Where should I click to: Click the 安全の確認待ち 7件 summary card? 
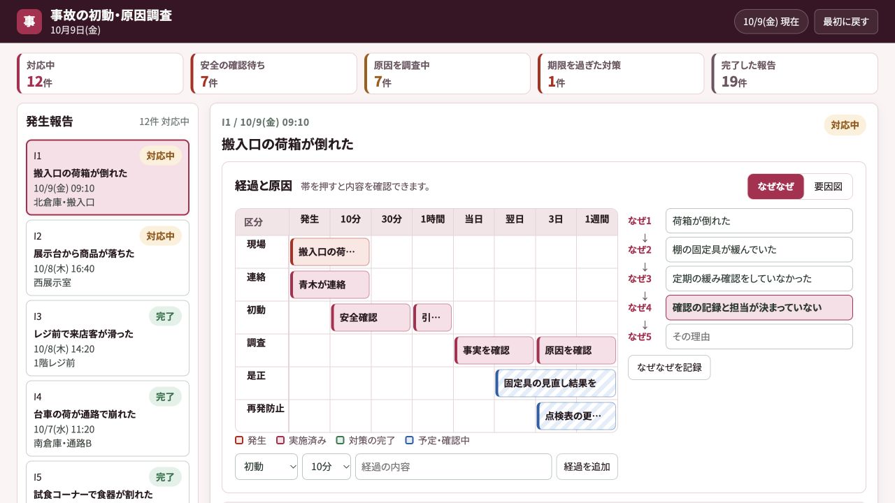pos(273,73)
